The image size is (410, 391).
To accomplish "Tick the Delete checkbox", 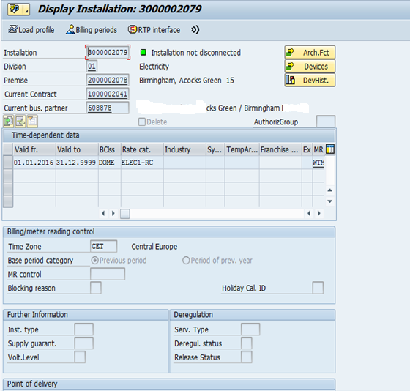I will 142,122.
